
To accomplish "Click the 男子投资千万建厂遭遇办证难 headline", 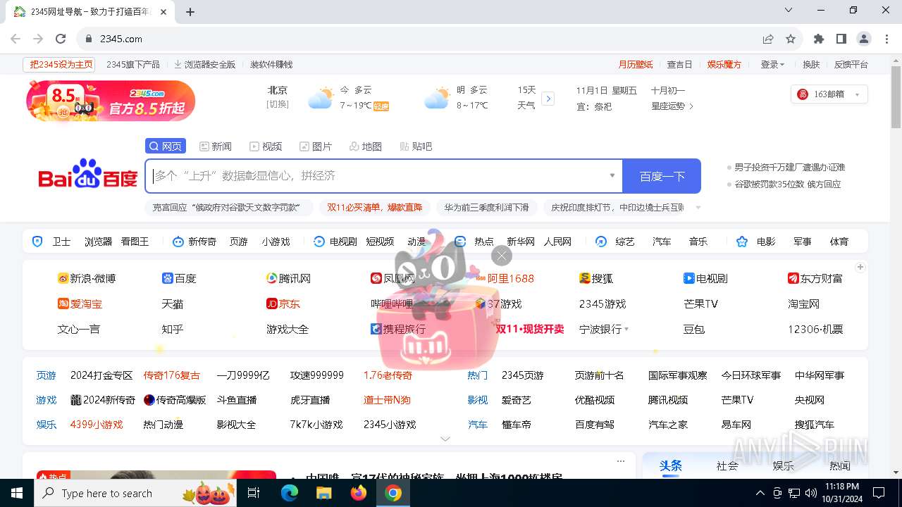I will [789, 168].
